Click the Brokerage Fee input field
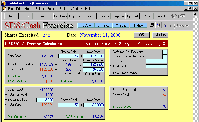Image resolution: width=199 pixels, height=122 pixels. 45,100
